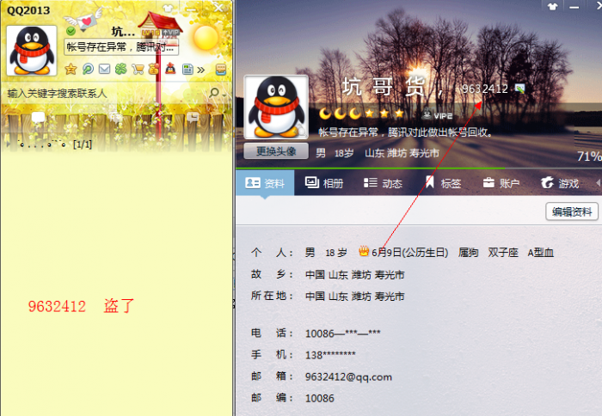
Task: Open the 资料 profile tab
Action: coord(265,183)
